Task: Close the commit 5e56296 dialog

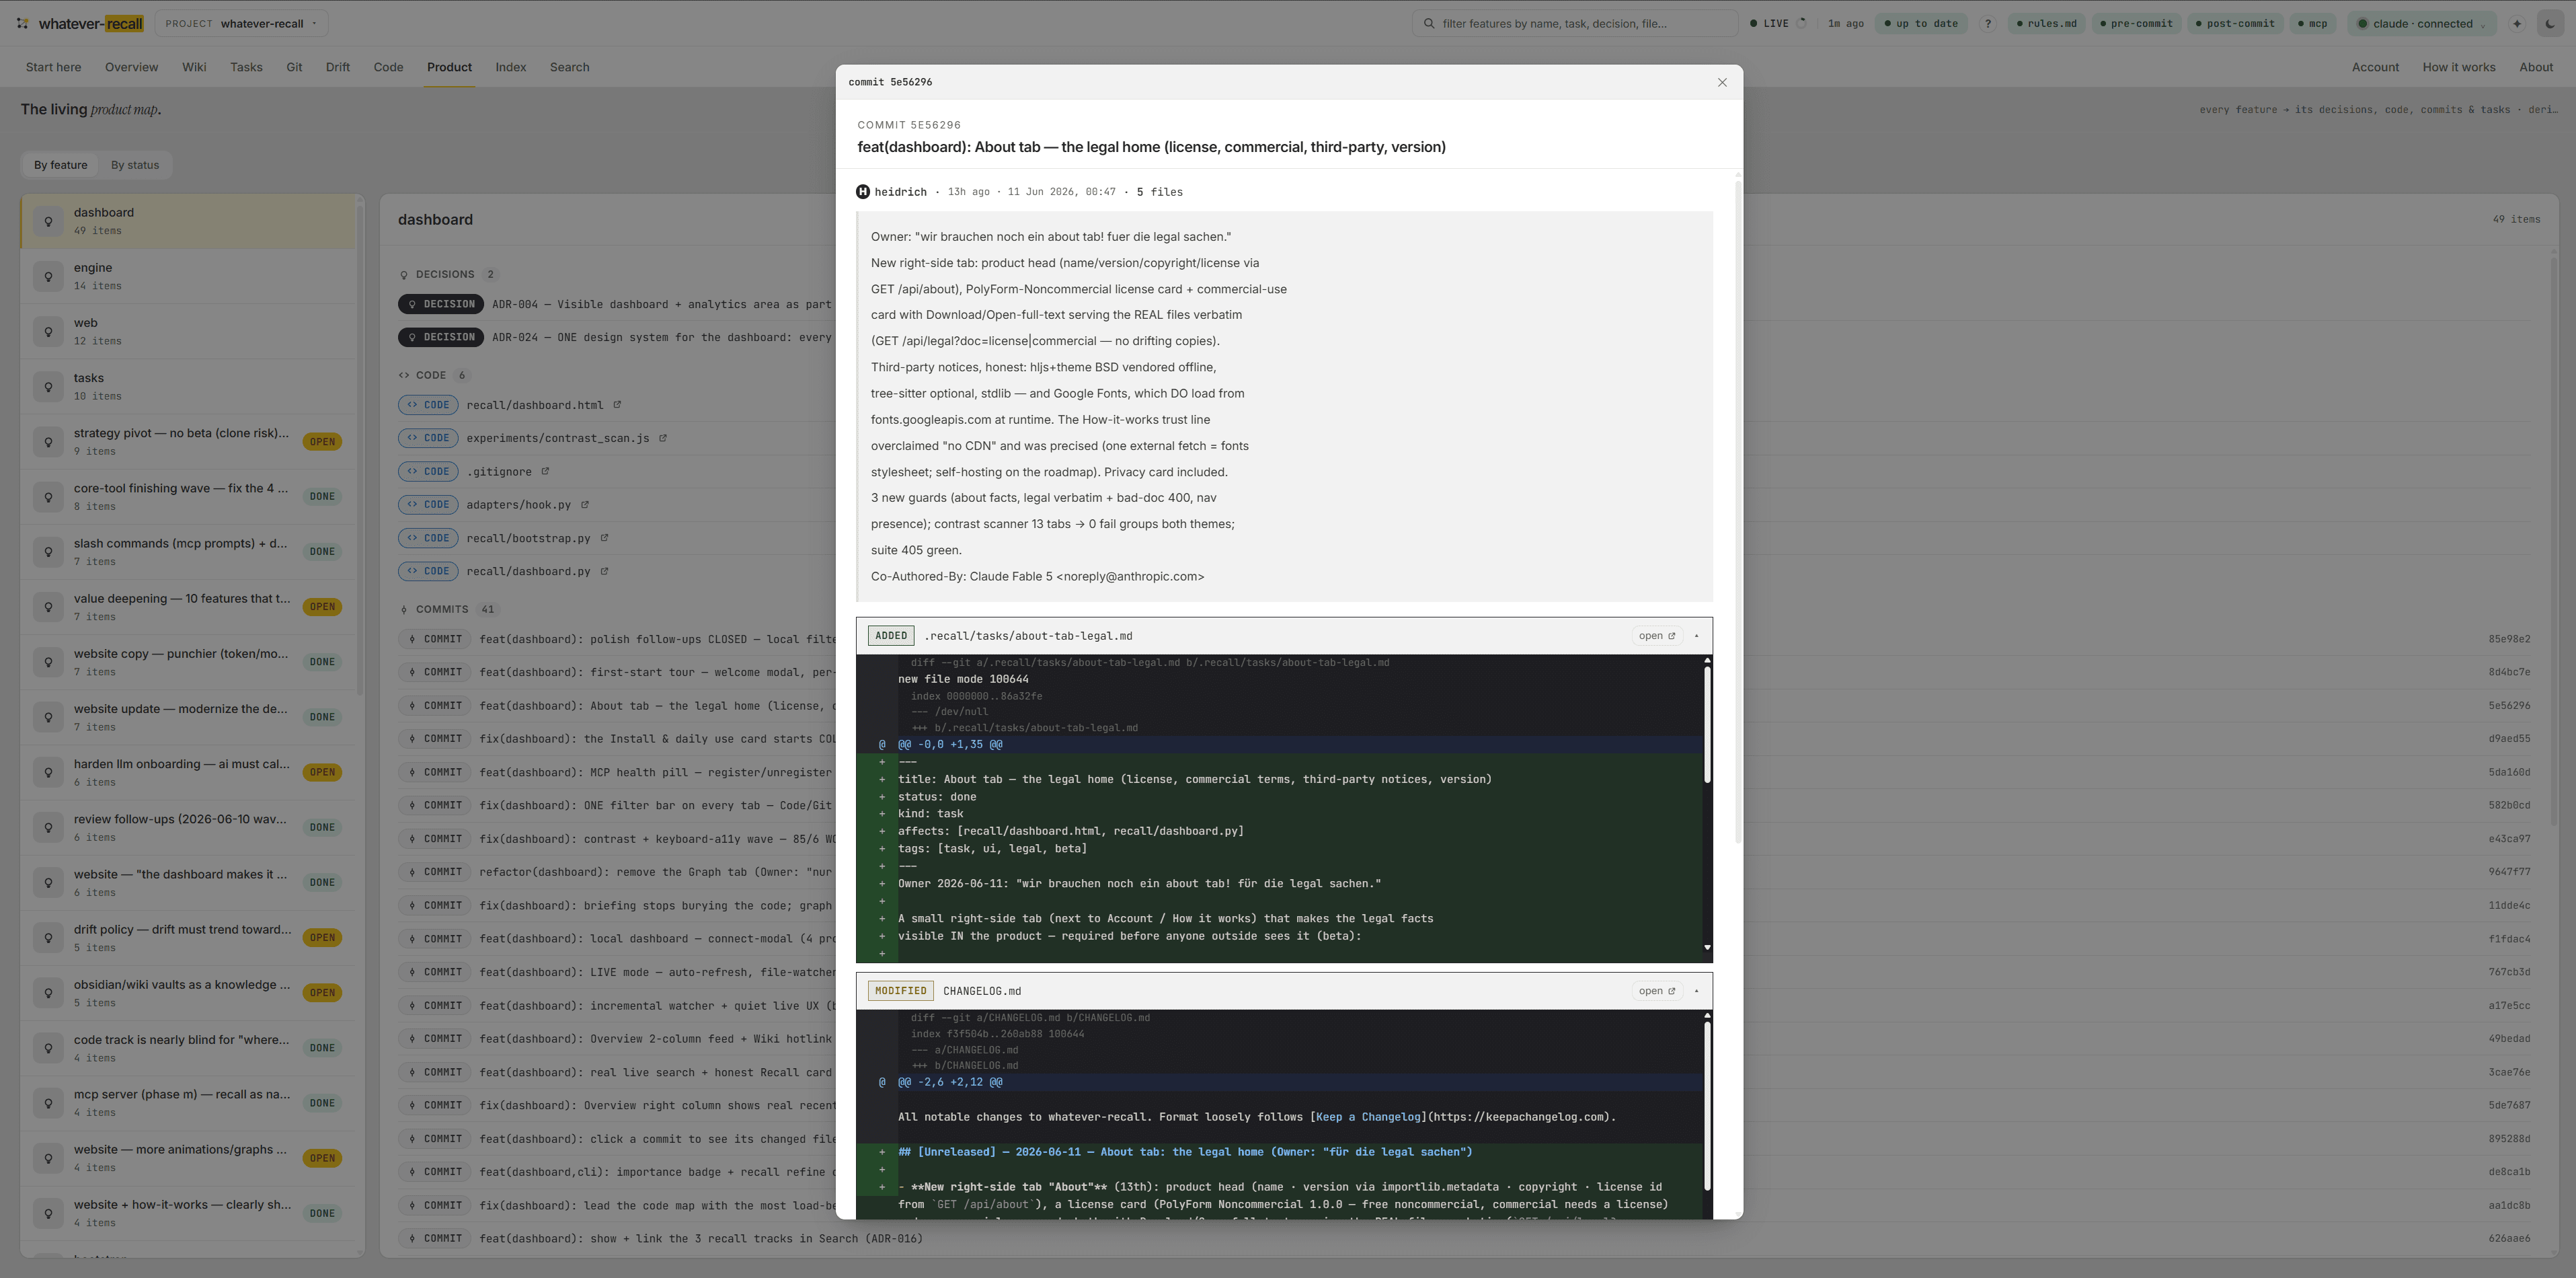Action: (x=1722, y=82)
